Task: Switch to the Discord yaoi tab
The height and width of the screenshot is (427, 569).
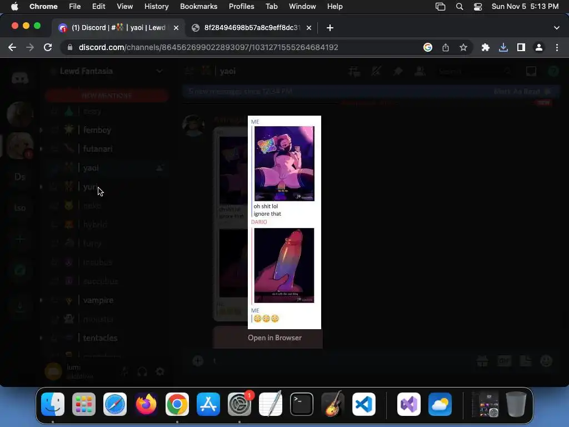Action: point(119,28)
